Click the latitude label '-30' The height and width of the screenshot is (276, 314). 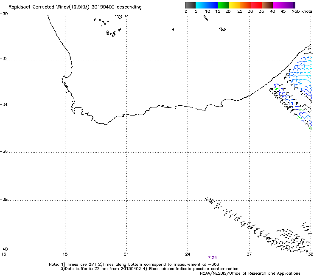point(4,14)
